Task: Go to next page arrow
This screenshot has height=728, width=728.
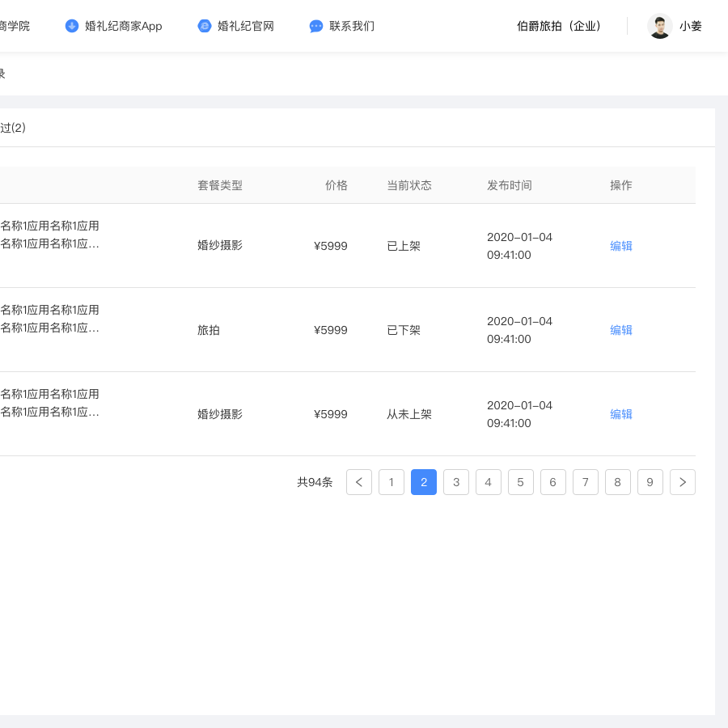Action: pyautogui.click(x=683, y=482)
